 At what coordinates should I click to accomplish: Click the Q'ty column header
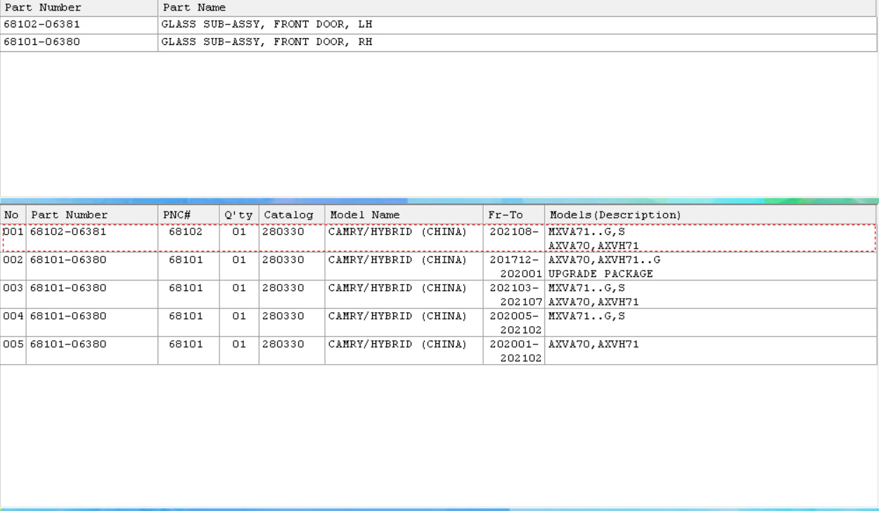tap(239, 215)
